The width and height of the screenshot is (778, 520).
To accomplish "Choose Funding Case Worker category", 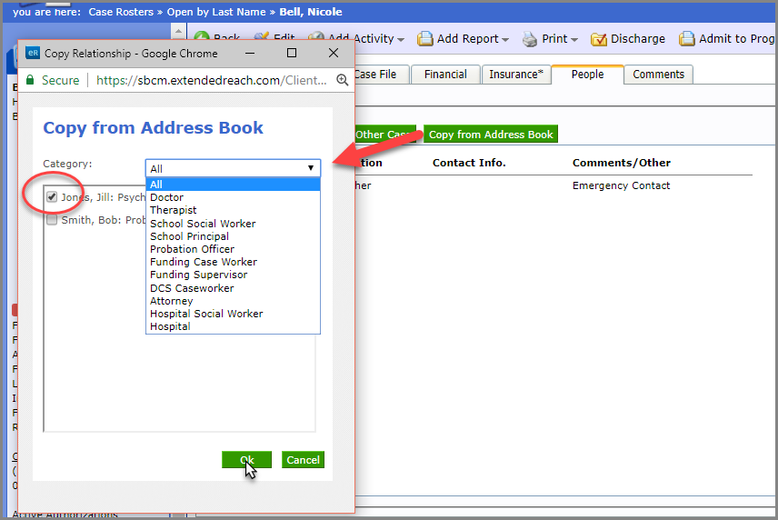I will coord(233,262).
